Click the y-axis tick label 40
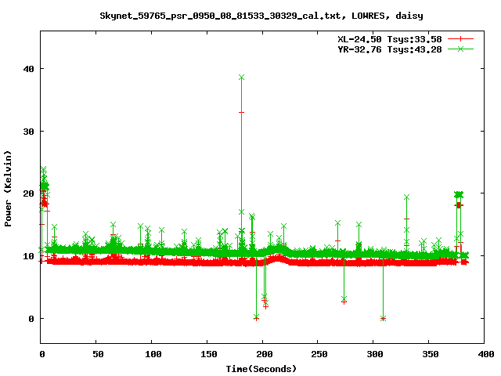The image size is (501, 376). (x=29, y=69)
